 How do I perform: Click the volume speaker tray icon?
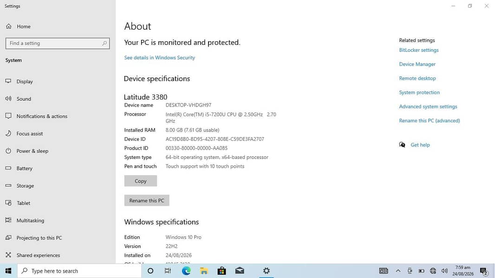[444, 271]
